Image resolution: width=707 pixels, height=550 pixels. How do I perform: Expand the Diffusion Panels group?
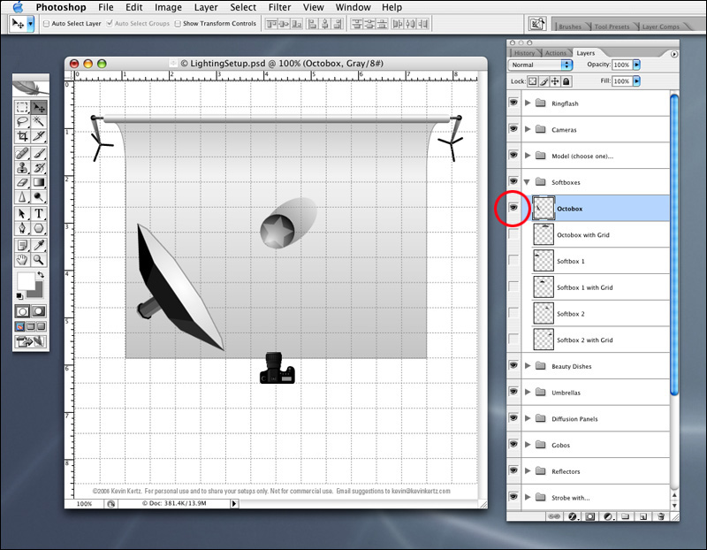pos(527,418)
